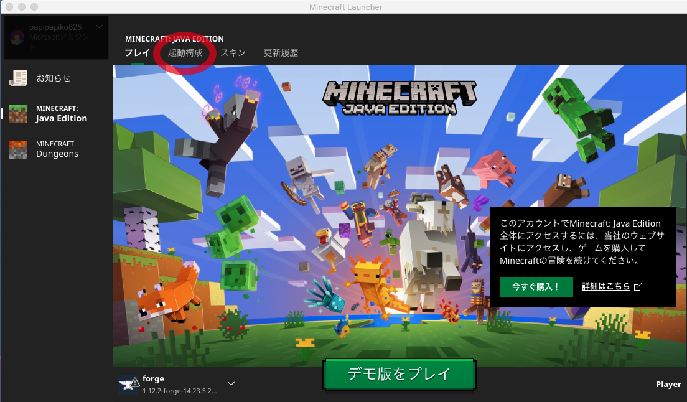Click the MINECRAFT: JAVA EDITION heading

(174, 39)
